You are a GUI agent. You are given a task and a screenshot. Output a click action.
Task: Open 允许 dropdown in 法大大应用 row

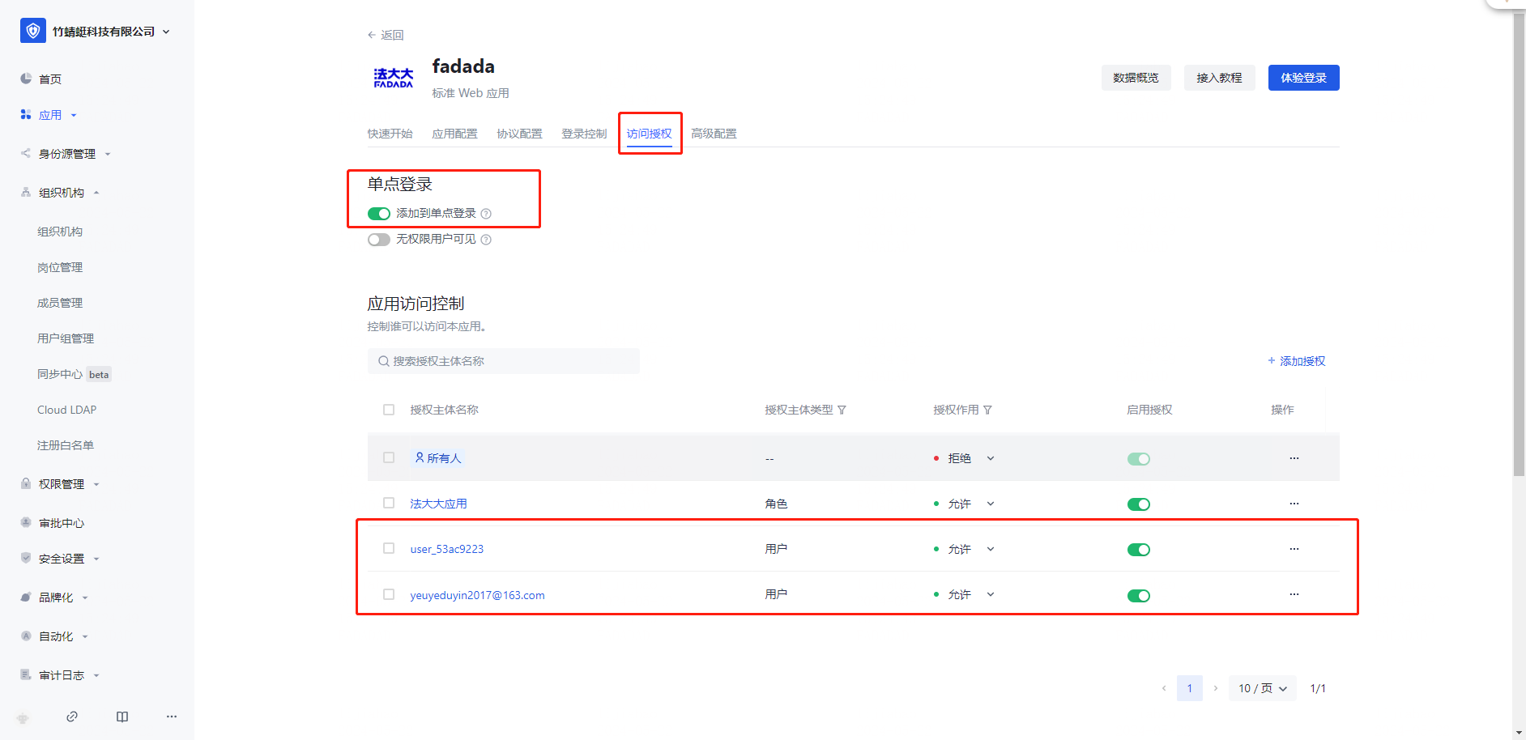(x=971, y=504)
